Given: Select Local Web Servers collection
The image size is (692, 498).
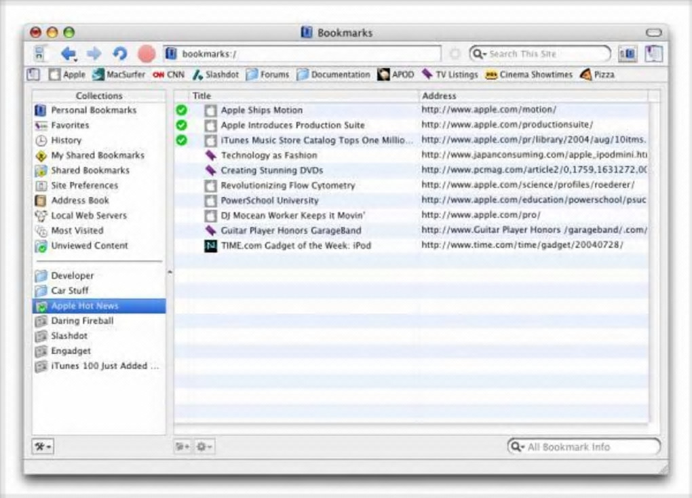Looking at the screenshot, I should pos(99,216).
